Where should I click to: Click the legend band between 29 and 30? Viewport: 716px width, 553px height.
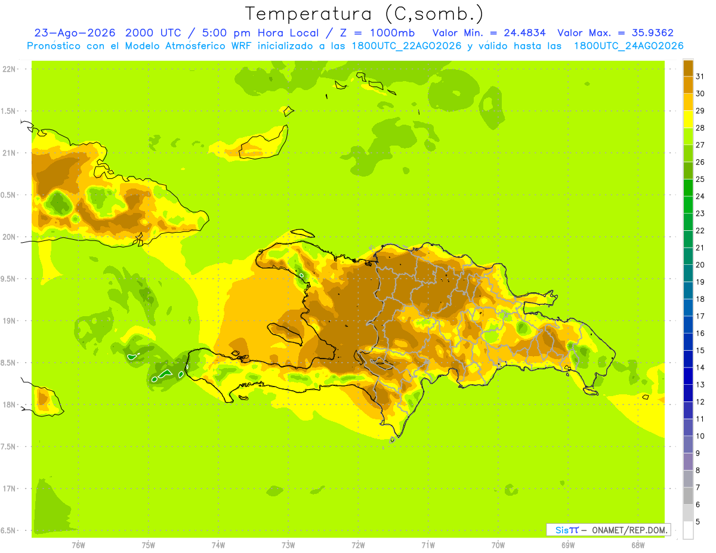pyautogui.click(x=688, y=102)
